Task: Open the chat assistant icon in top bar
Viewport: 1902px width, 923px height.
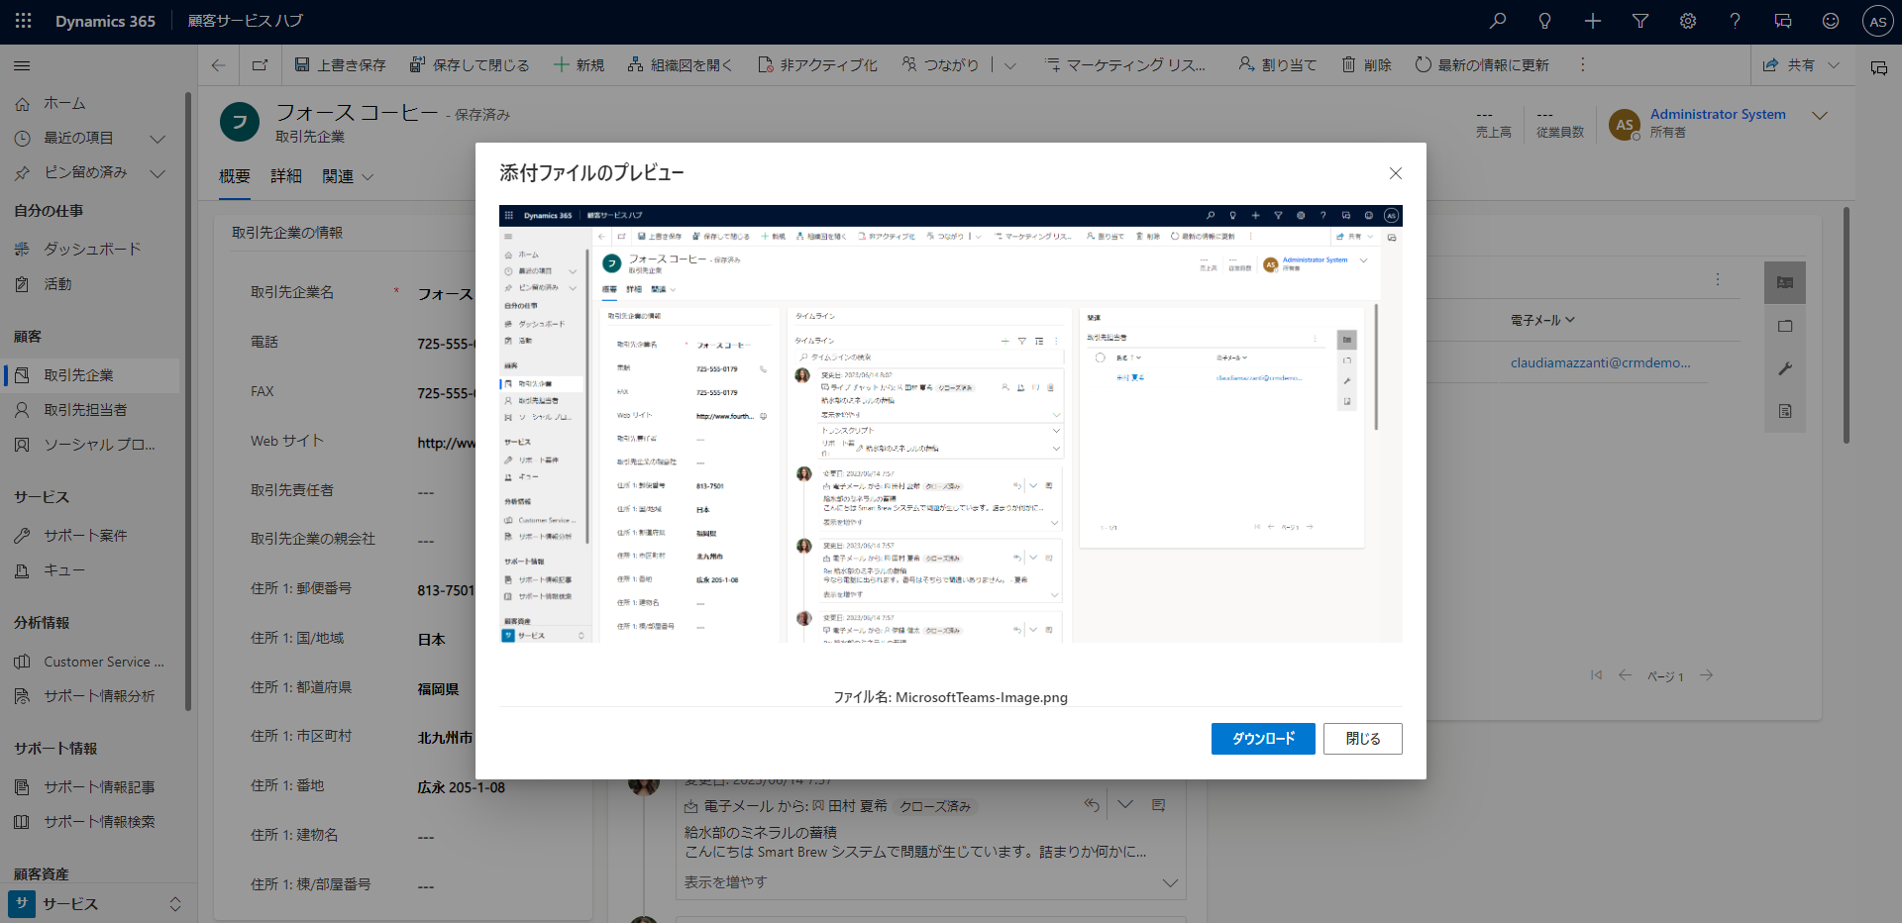Action: [x=1782, y=21]
